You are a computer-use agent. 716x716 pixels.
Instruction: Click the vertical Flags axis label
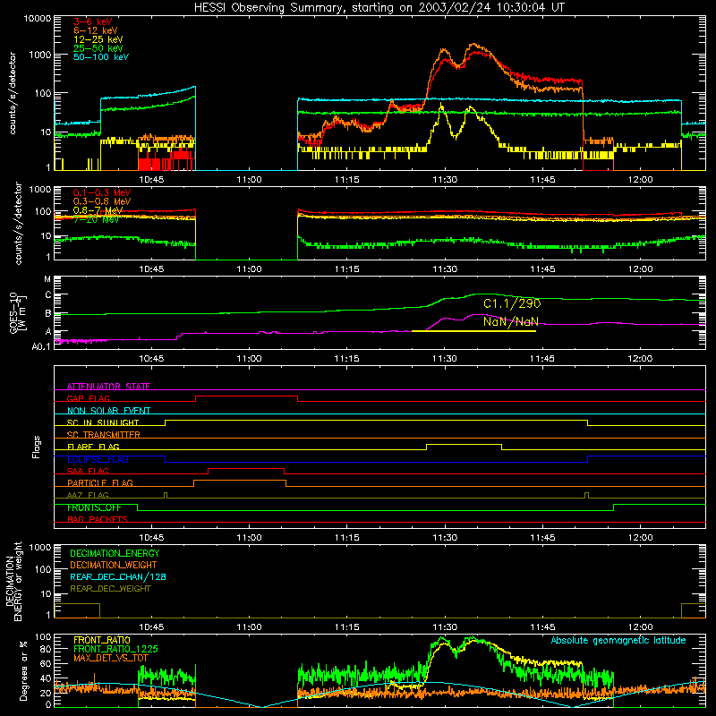[x=37, y=447]
